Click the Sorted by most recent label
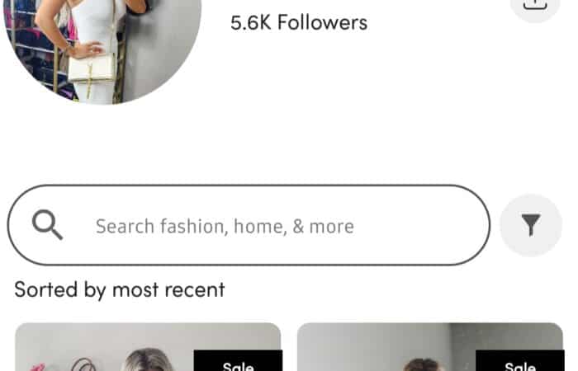This screenshot has height=371, width=578. 120,289
